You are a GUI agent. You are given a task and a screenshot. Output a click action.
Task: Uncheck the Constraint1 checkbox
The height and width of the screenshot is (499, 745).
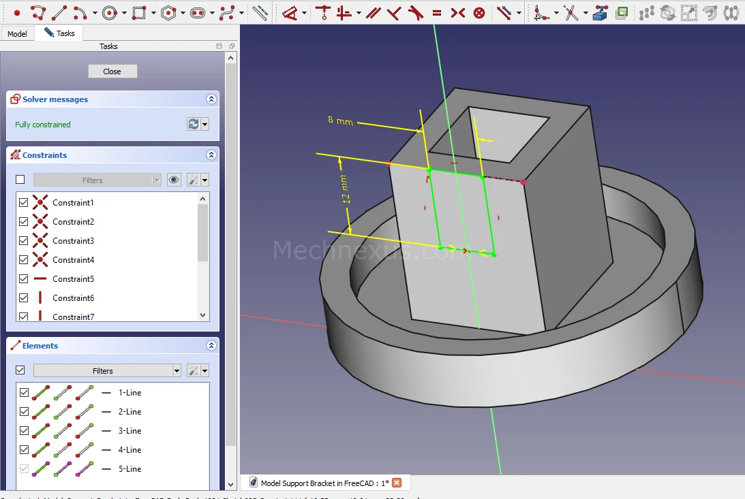tap(24, 203)
